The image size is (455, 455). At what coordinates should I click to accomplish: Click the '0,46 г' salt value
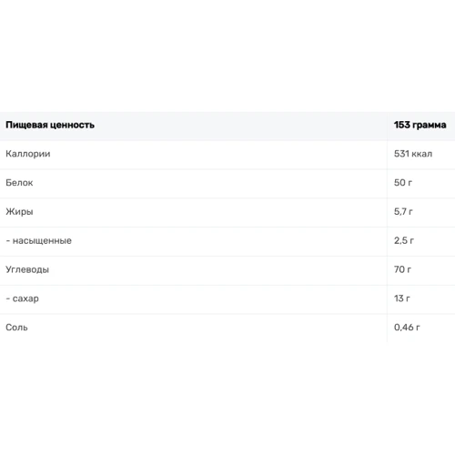pyautogui.click(x=407, y=328)
